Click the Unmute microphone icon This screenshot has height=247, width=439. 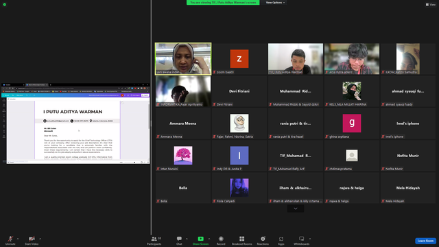[x=10, y=239]
